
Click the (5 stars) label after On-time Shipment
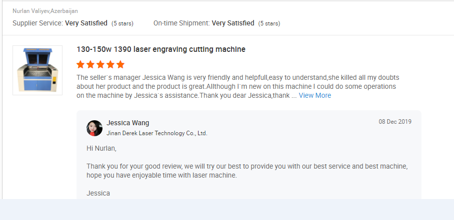pos(269,23)
